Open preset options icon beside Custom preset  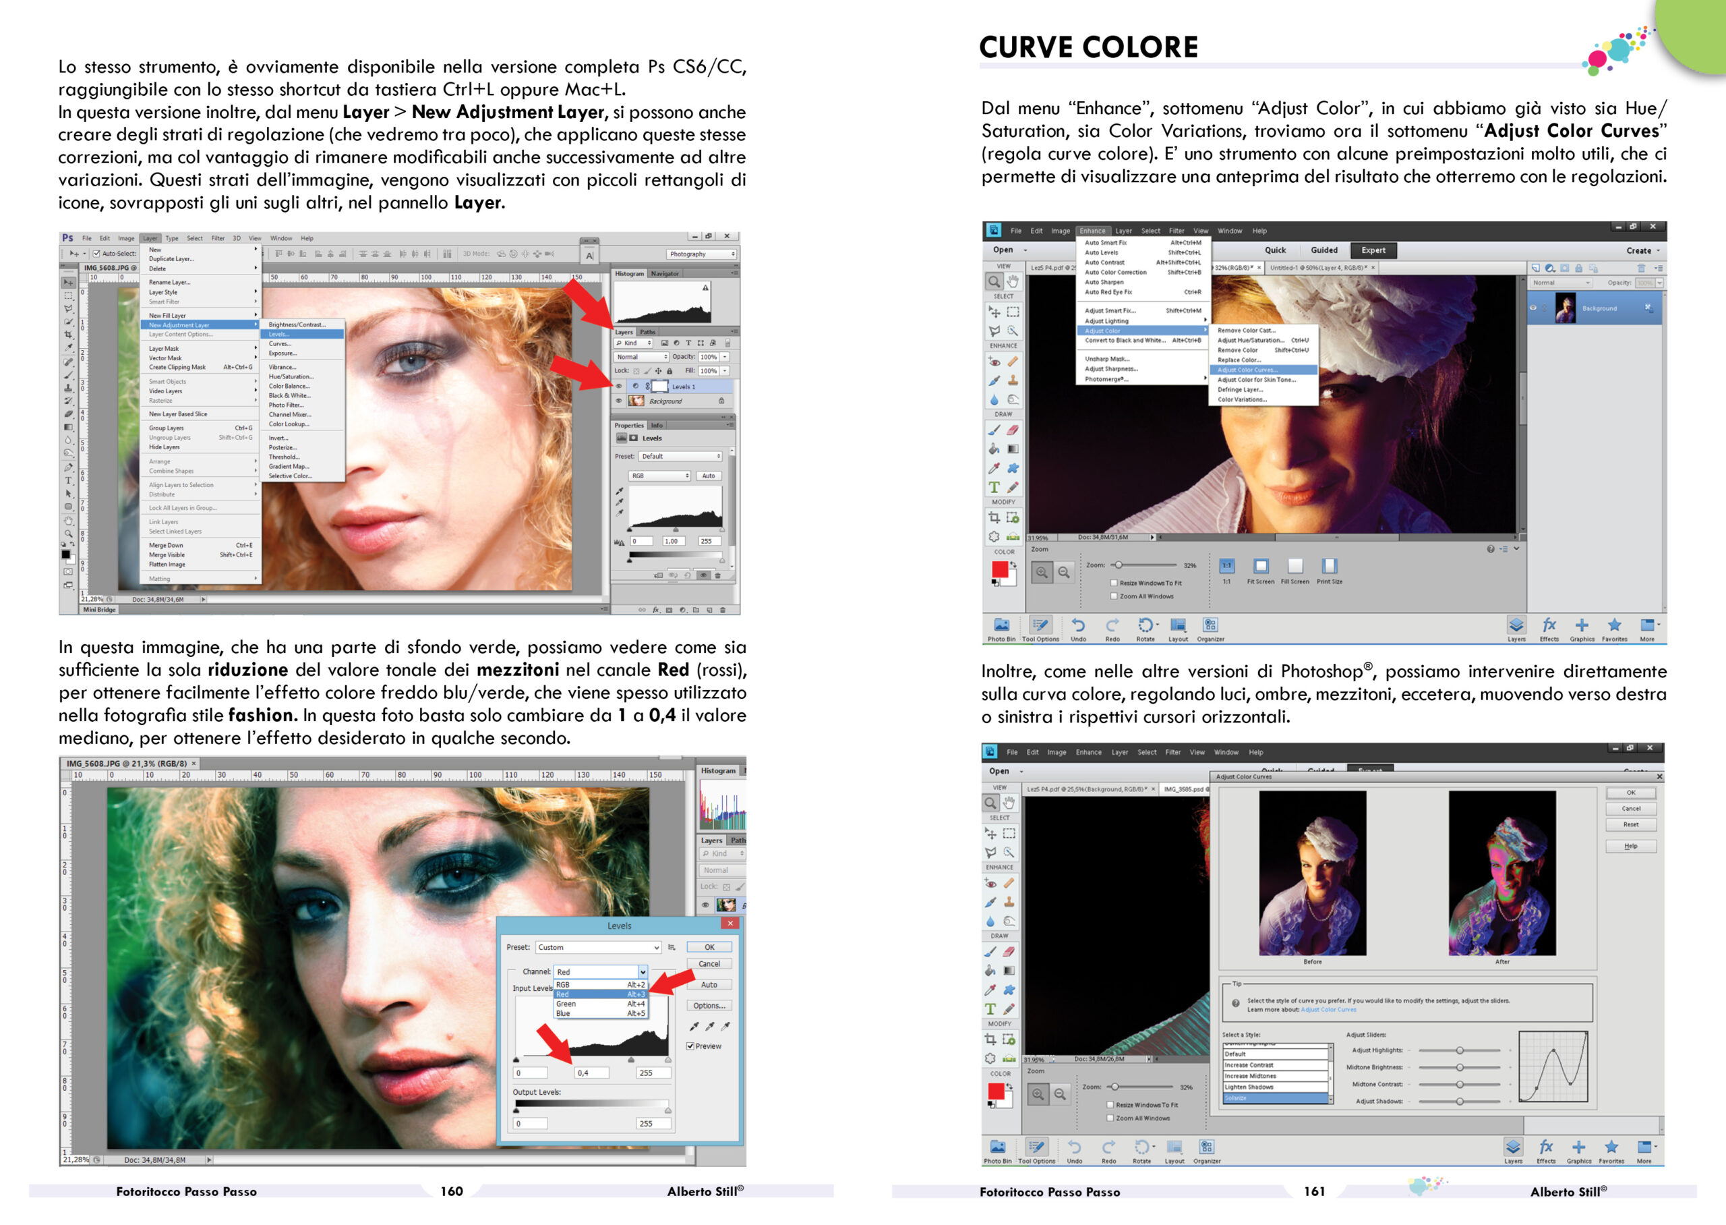[x=672, y=947]
